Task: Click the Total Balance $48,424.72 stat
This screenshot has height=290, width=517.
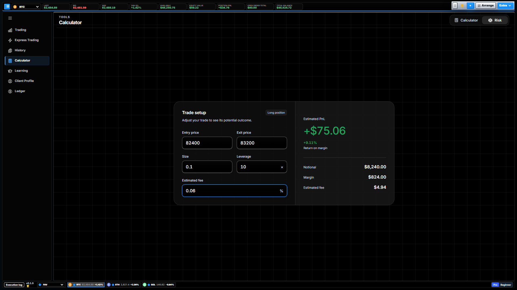Action: (x=289, y=7)
